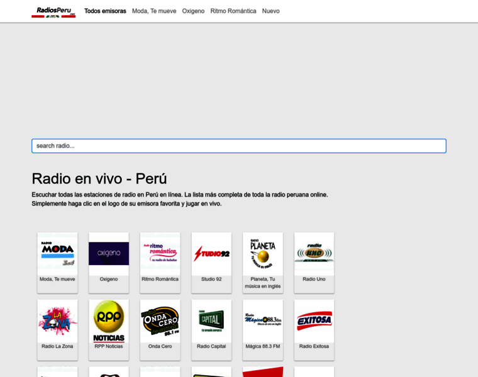Image resolution: width=478 pixels, height=377 pixels.
Task: Open the Radio Planeta logo
Action: (263, 254)
